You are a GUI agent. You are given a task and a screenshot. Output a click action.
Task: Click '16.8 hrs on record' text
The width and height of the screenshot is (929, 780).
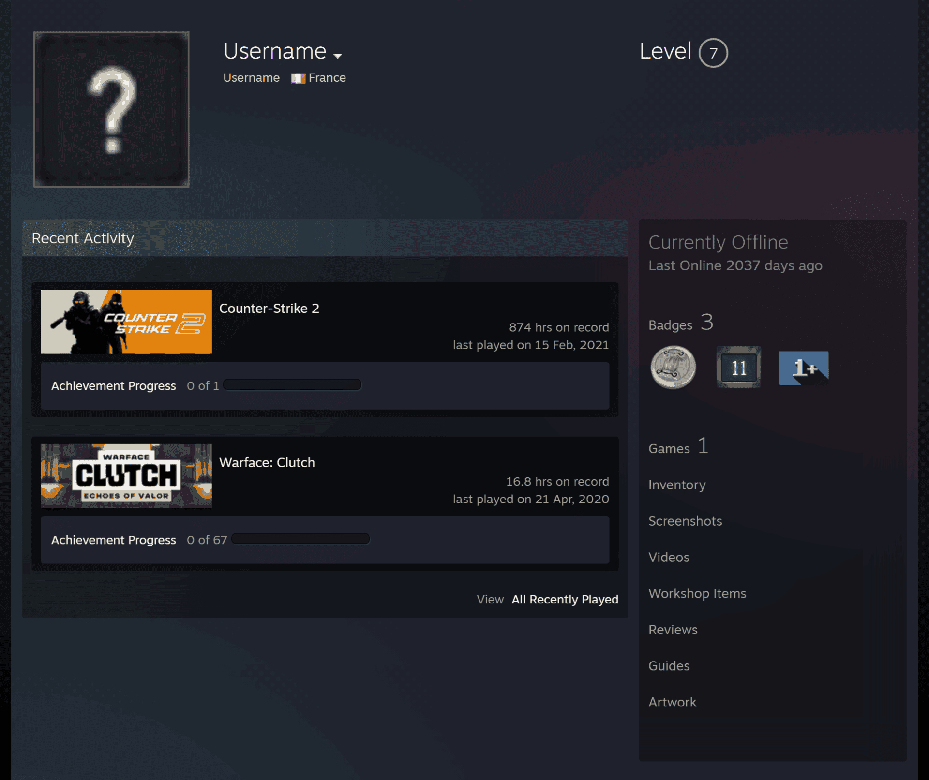557,482
